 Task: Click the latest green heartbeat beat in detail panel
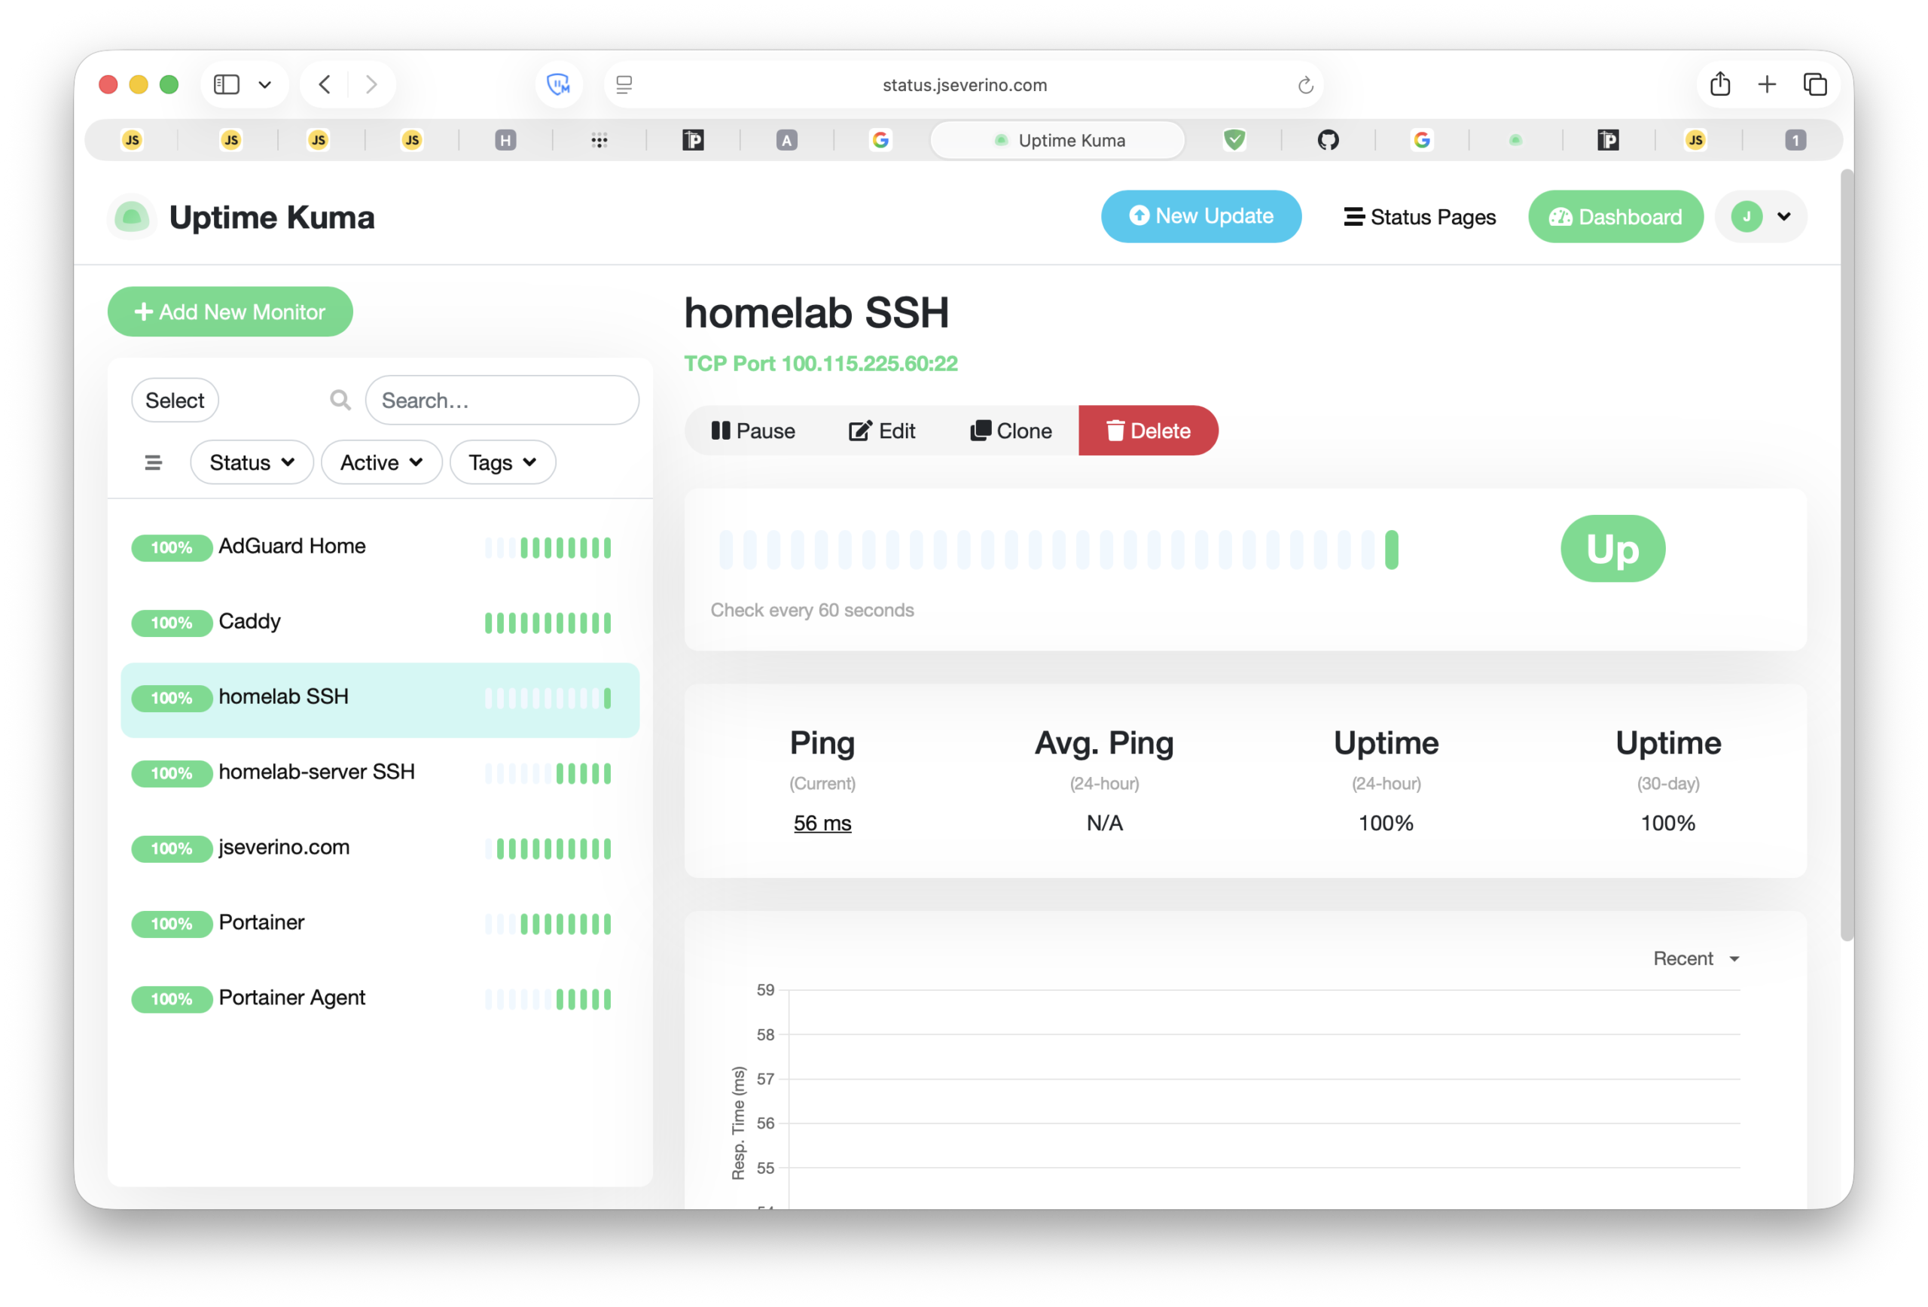point(1391,549)
